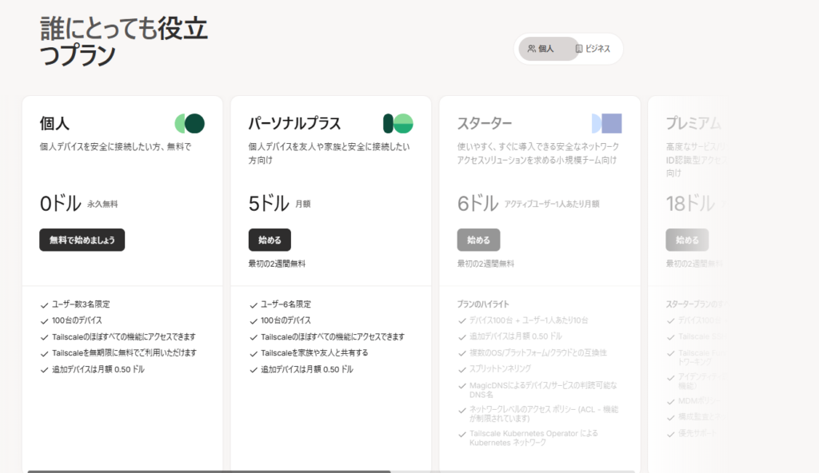Click 始める on the スターター plan
This screenshot has height=473, width=819.
coord(478,240)
